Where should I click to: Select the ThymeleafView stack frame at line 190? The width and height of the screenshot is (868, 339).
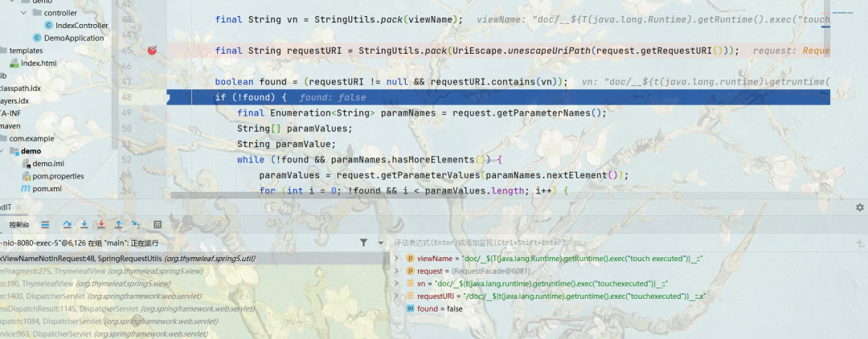coord(193,284)
